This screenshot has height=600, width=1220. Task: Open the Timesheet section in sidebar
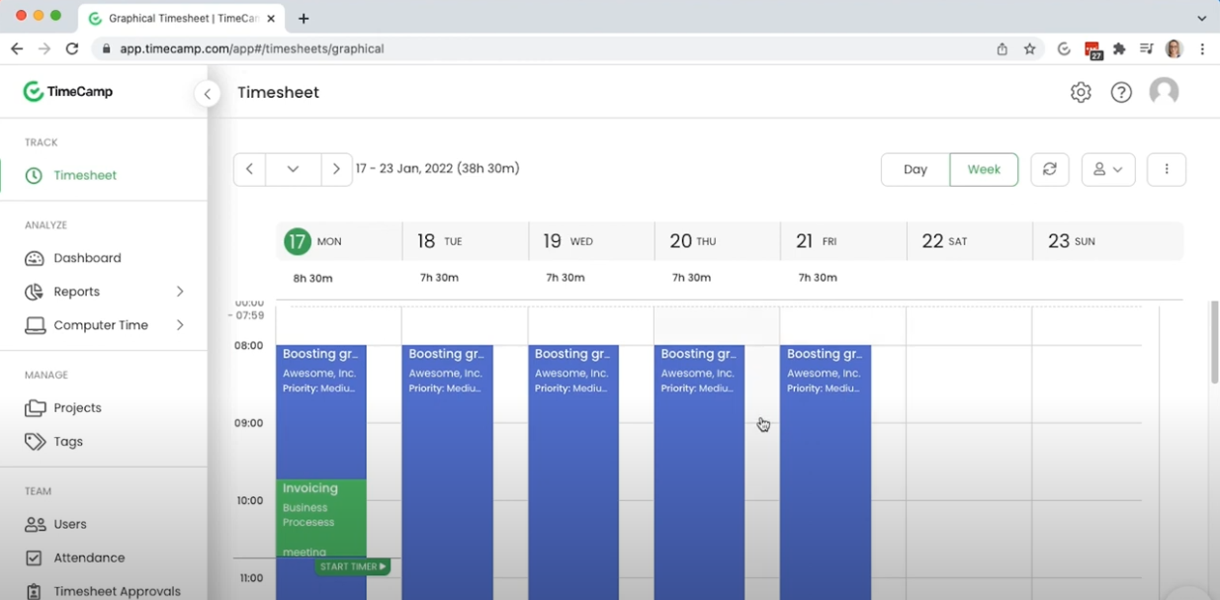tap(82, 175)
